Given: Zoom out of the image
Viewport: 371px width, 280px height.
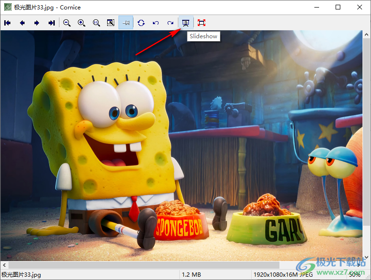Looking at the screenshot, I should tap(67, 23).
